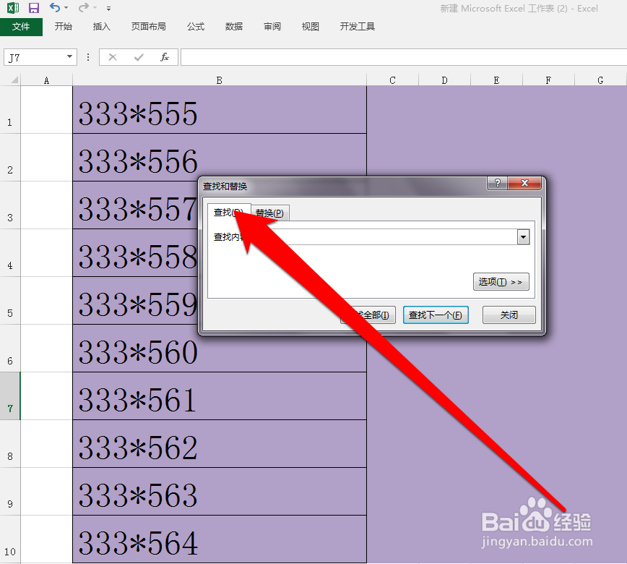Click cell containing 333*558
Screen dimensions: 627x564
[135, 253]
